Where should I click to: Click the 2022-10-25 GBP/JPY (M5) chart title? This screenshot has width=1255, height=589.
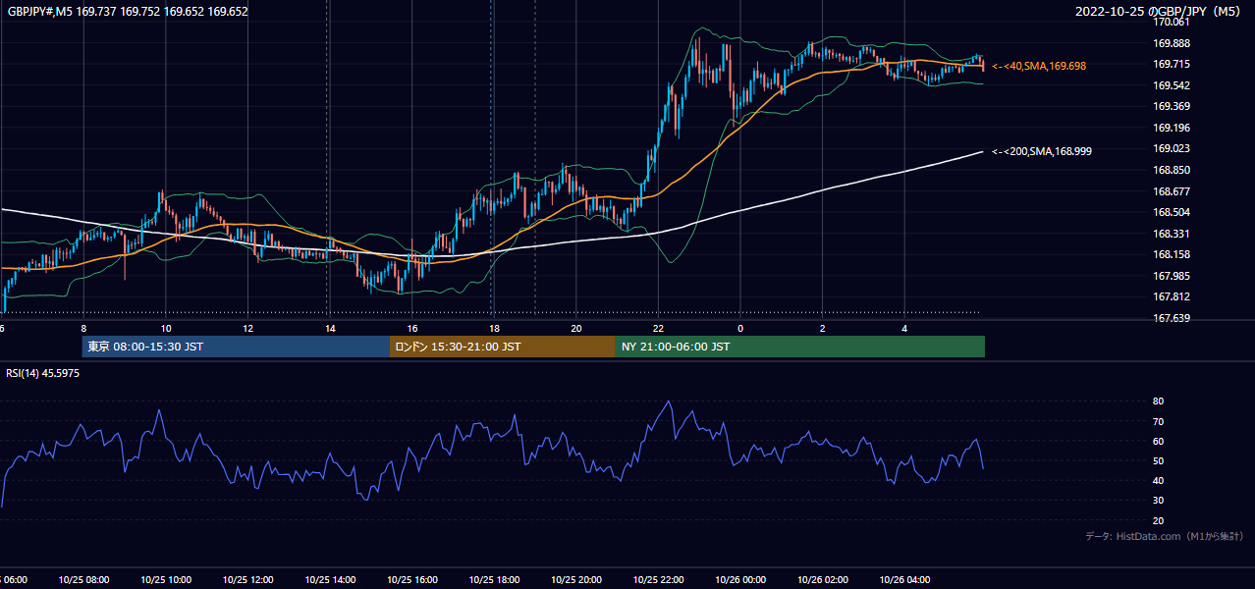[x=1160, y=12]
